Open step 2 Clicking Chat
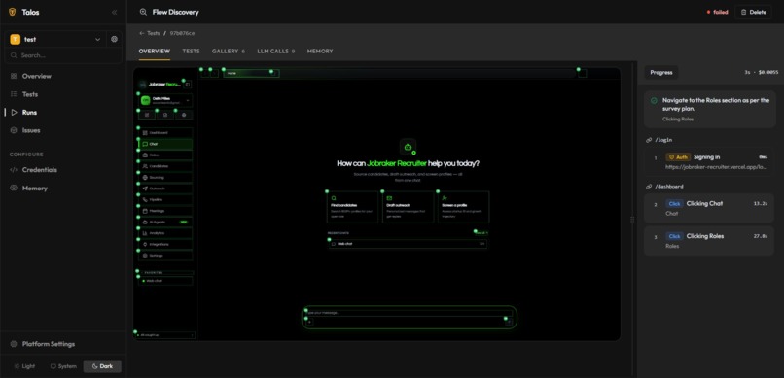 (709, 208)
